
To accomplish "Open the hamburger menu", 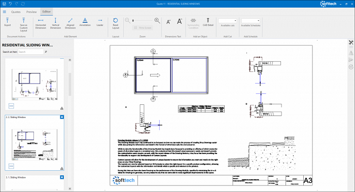I will coord(5,12).
